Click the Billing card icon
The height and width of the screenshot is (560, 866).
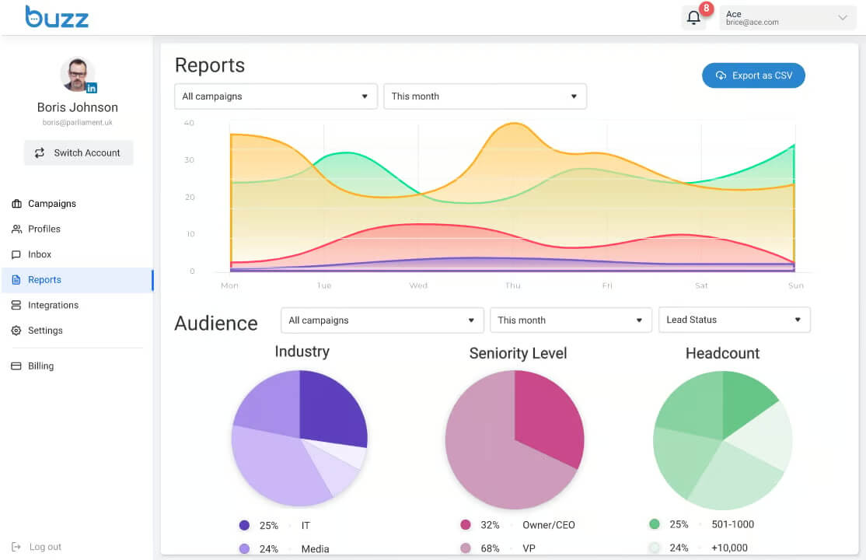16,366
